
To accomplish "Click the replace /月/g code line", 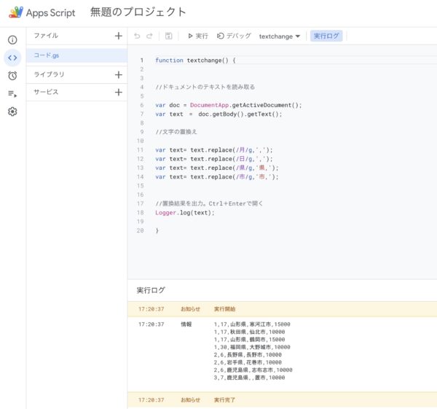I will [214, 150].
